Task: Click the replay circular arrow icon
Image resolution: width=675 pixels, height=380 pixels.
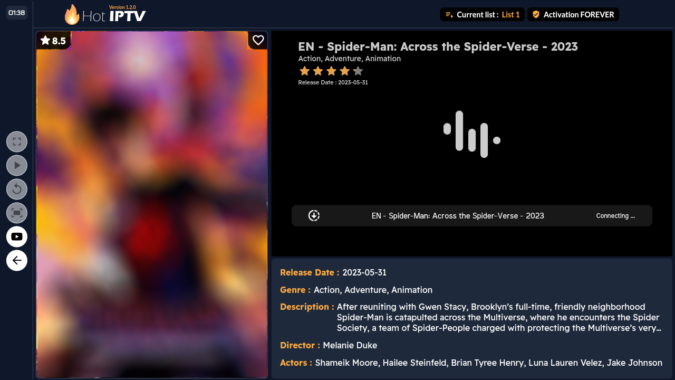Action: pos(17,189)
